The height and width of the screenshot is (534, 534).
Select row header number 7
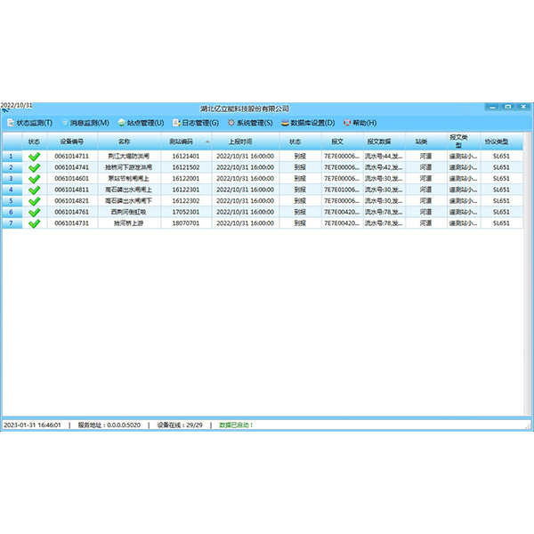click(x=12, y=223)
